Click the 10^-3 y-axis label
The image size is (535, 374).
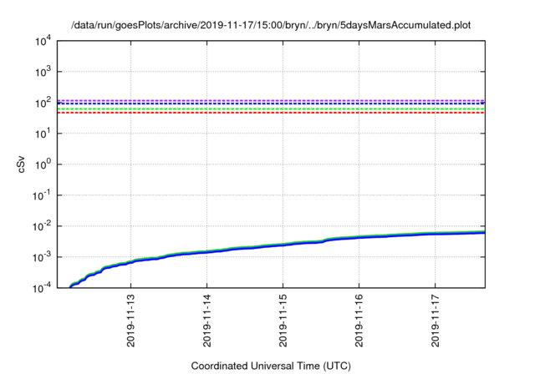42,257
